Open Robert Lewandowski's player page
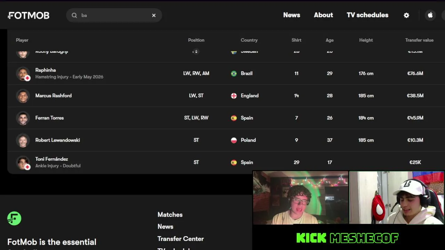445x250 pixels. point(57,140)
